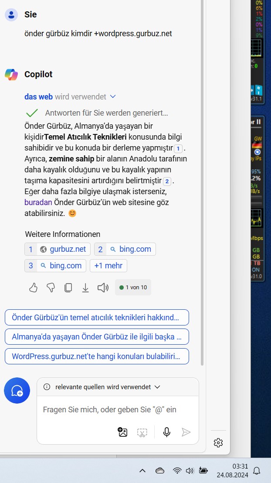Send the message with arrow icon

click(186, 432)
